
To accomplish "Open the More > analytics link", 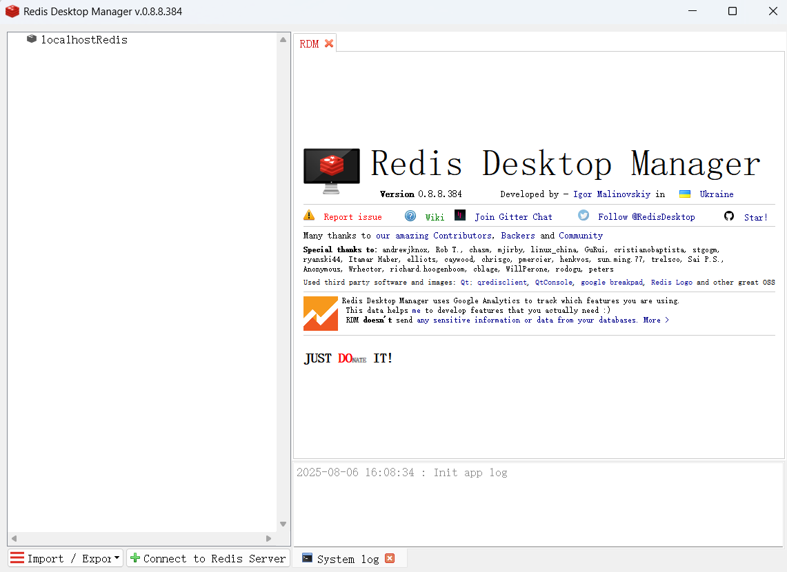I will [x=656, y=320].
